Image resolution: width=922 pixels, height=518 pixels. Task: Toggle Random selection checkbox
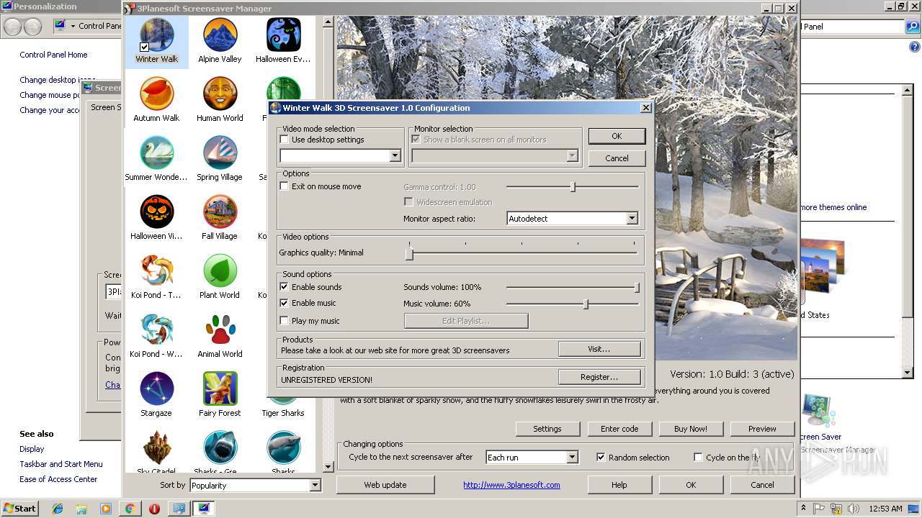click(601, 458)
